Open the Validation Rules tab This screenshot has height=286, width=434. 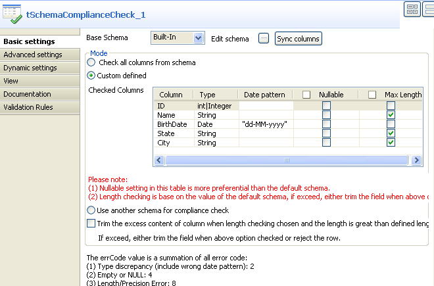(40, 107)
